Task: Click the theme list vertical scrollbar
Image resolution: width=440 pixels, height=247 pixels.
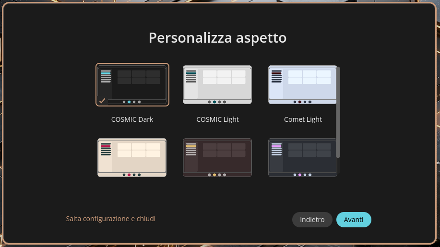Action: pyautogui.click(x=338, y=112)
